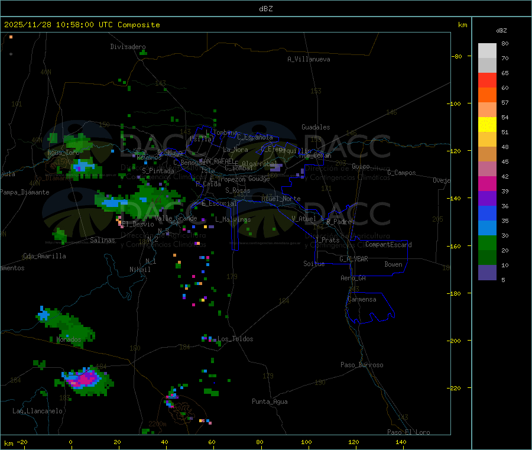Click the magenta storm cell above Lag.Llancanelo
The width and height of the screenshot is (532, 450).
(x=84, y=378)
